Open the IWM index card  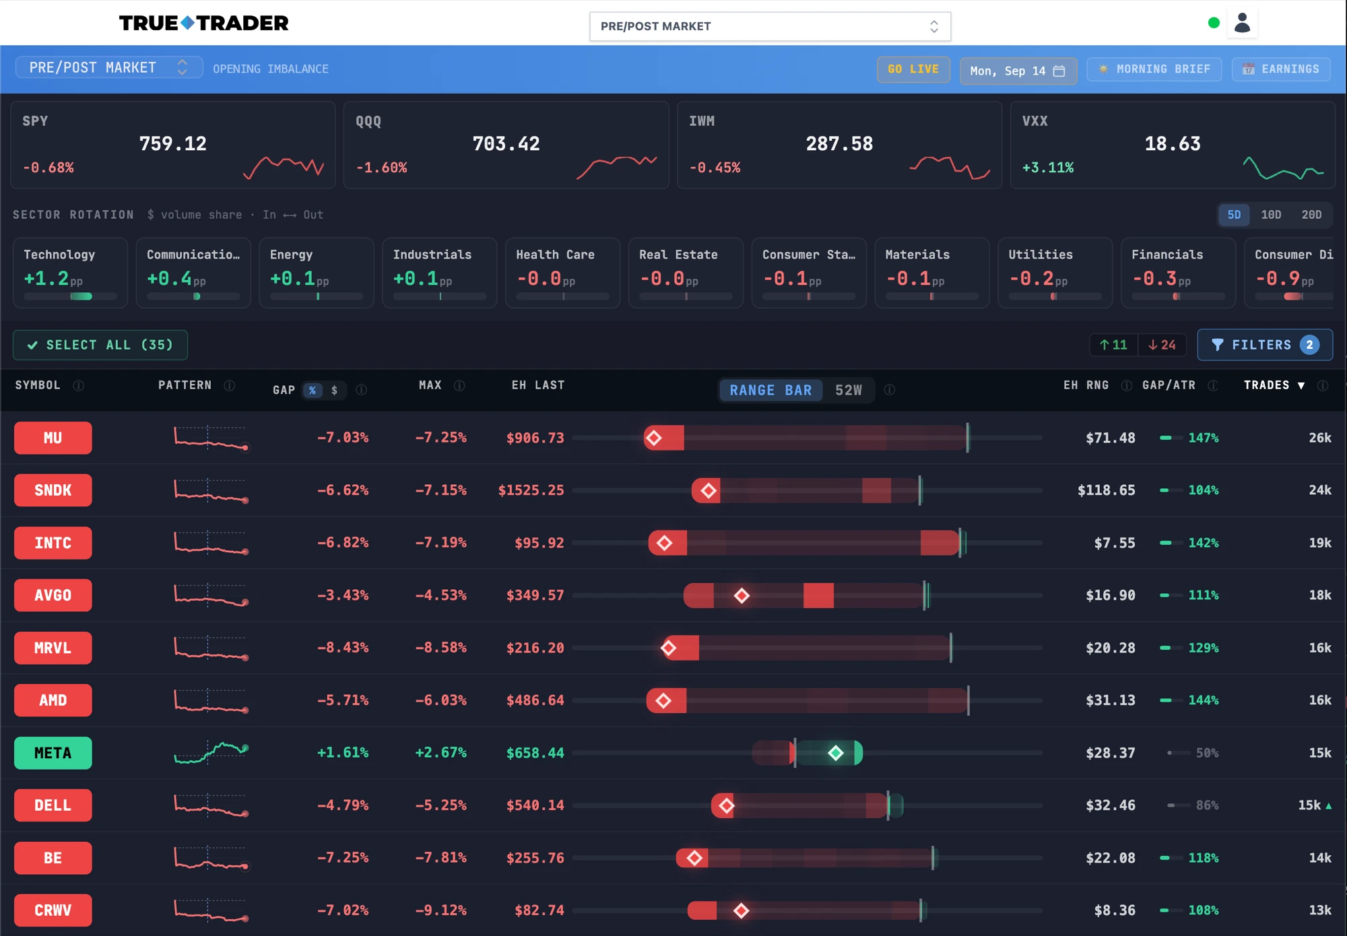(839, 145)
